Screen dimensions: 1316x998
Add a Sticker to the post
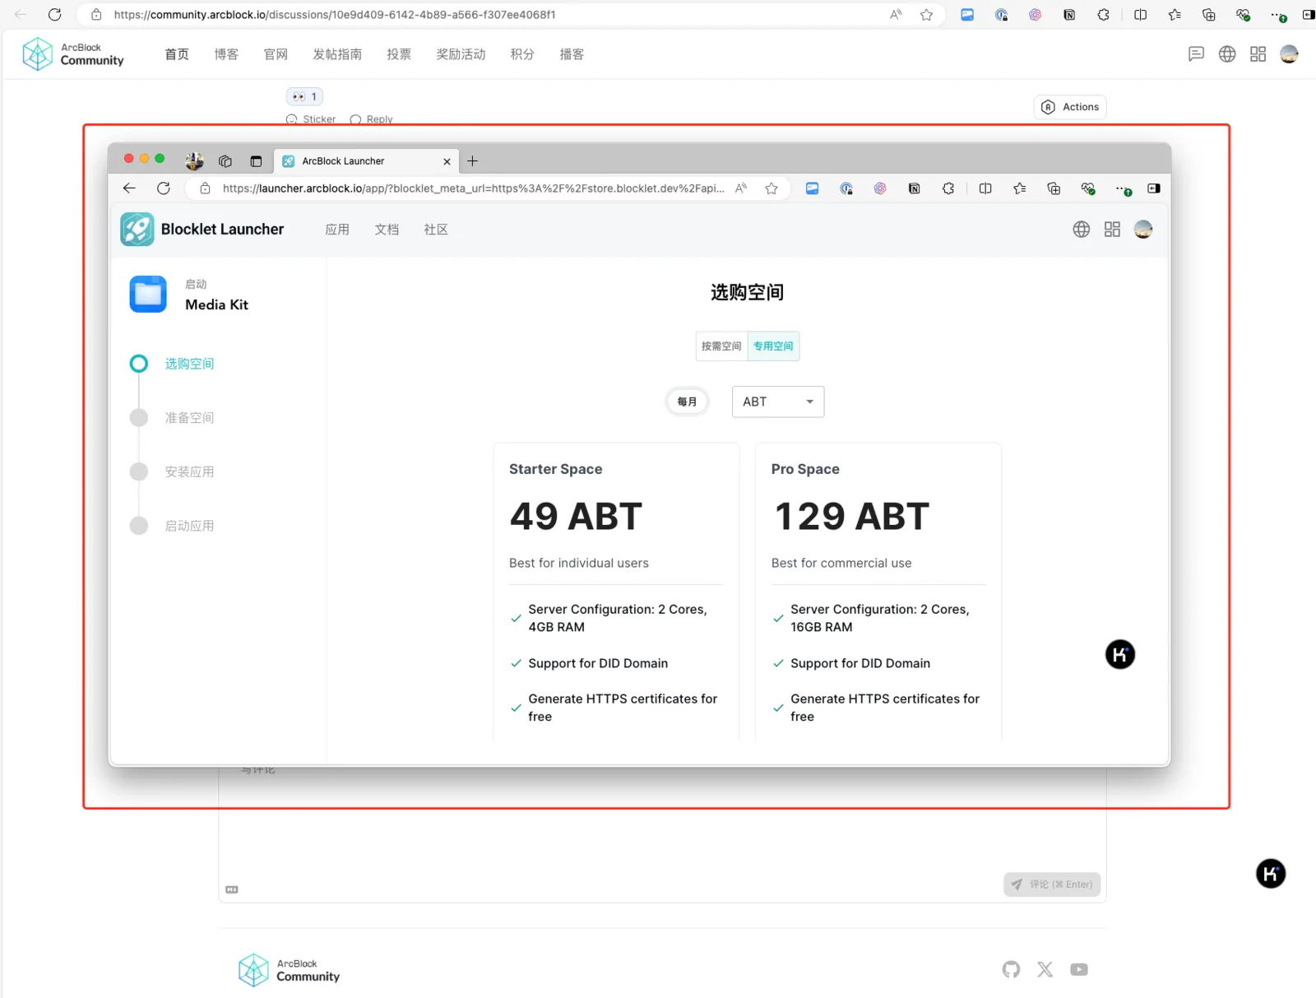[311, 119]
